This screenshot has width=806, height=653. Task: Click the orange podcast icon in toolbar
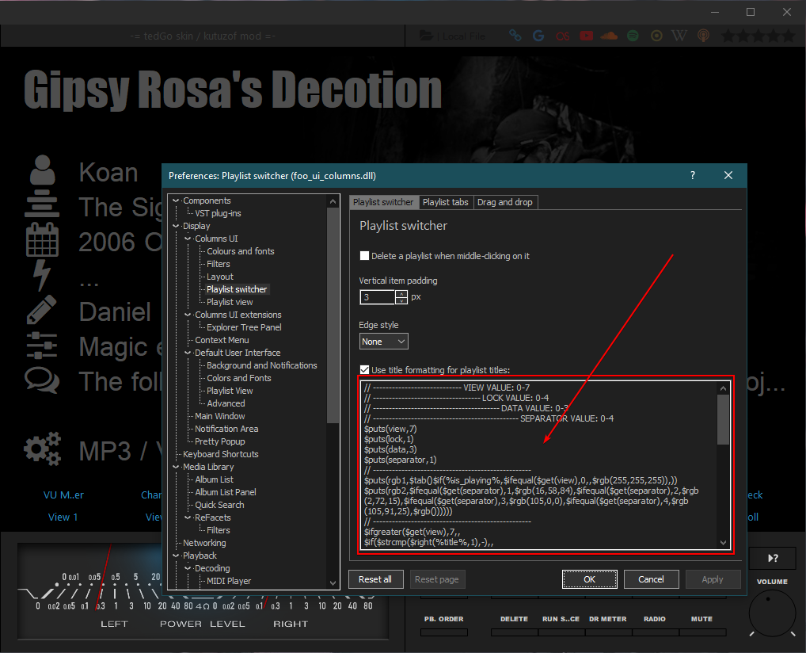click(703, 36)
